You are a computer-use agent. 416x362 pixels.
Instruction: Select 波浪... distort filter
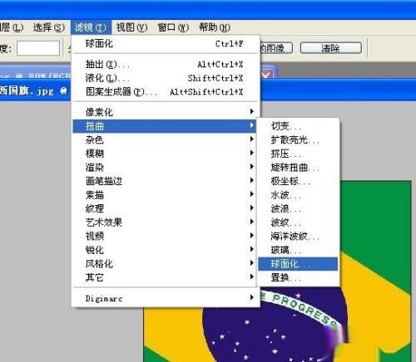tap(298, 209)
